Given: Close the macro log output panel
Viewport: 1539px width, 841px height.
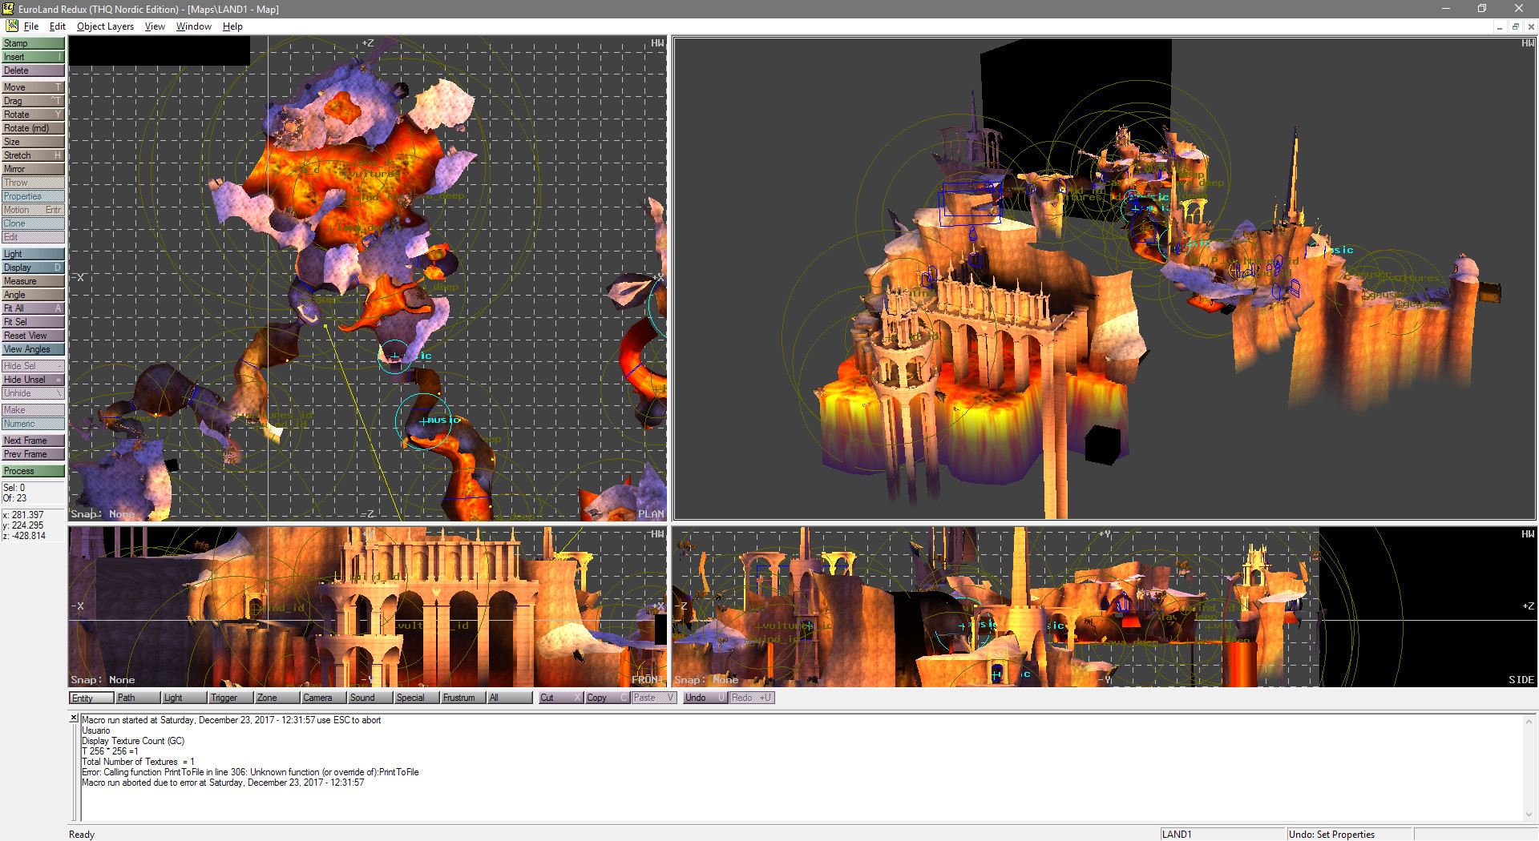Looking at the screenshot, I should click(x=75, y=718).
